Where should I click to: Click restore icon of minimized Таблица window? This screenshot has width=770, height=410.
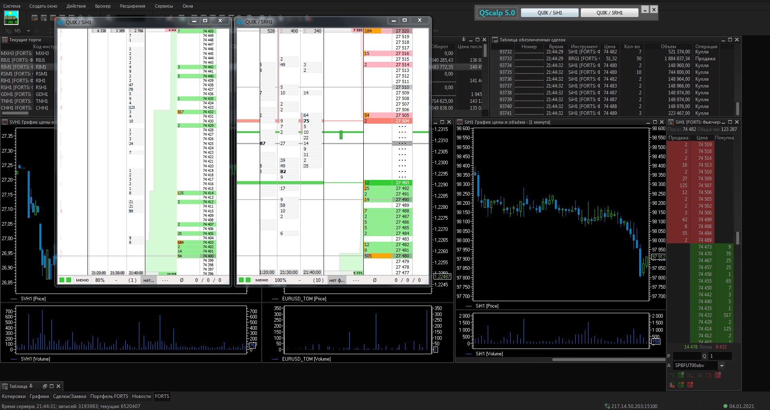(45, 386)
